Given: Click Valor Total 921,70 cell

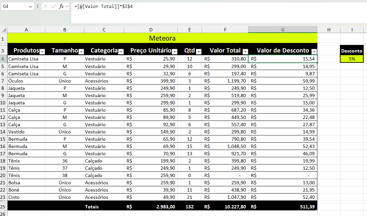Looking at the screenshot, I should point(225,154).
